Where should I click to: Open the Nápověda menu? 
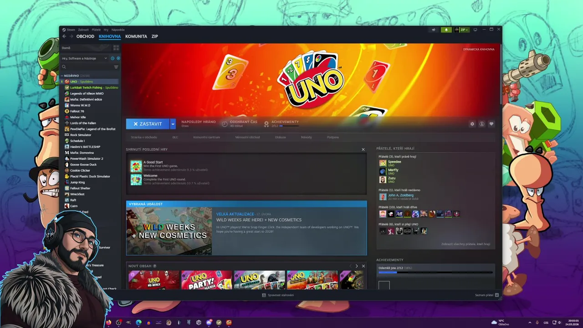[118, 30]
